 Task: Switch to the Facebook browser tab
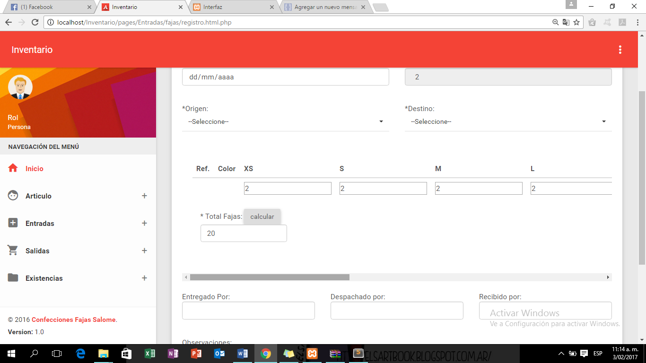[50, 7]
